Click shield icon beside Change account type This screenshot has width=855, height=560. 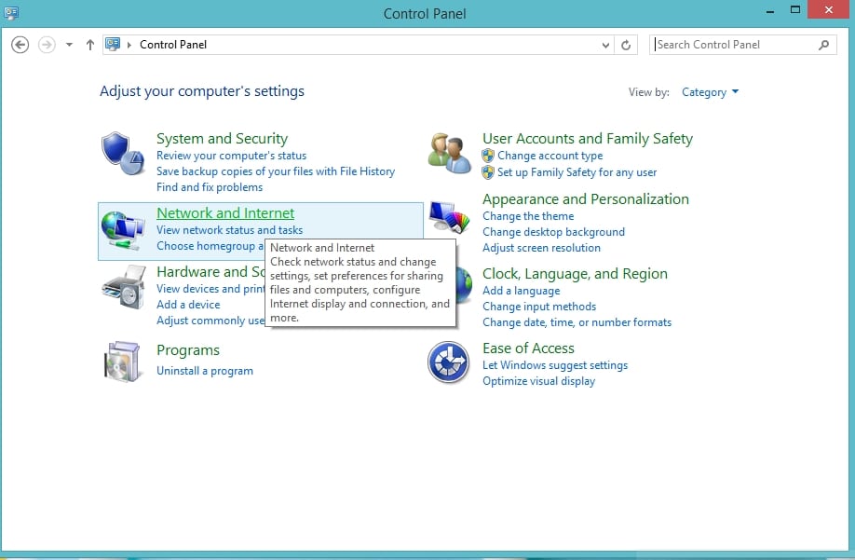(x=488, y=156)
